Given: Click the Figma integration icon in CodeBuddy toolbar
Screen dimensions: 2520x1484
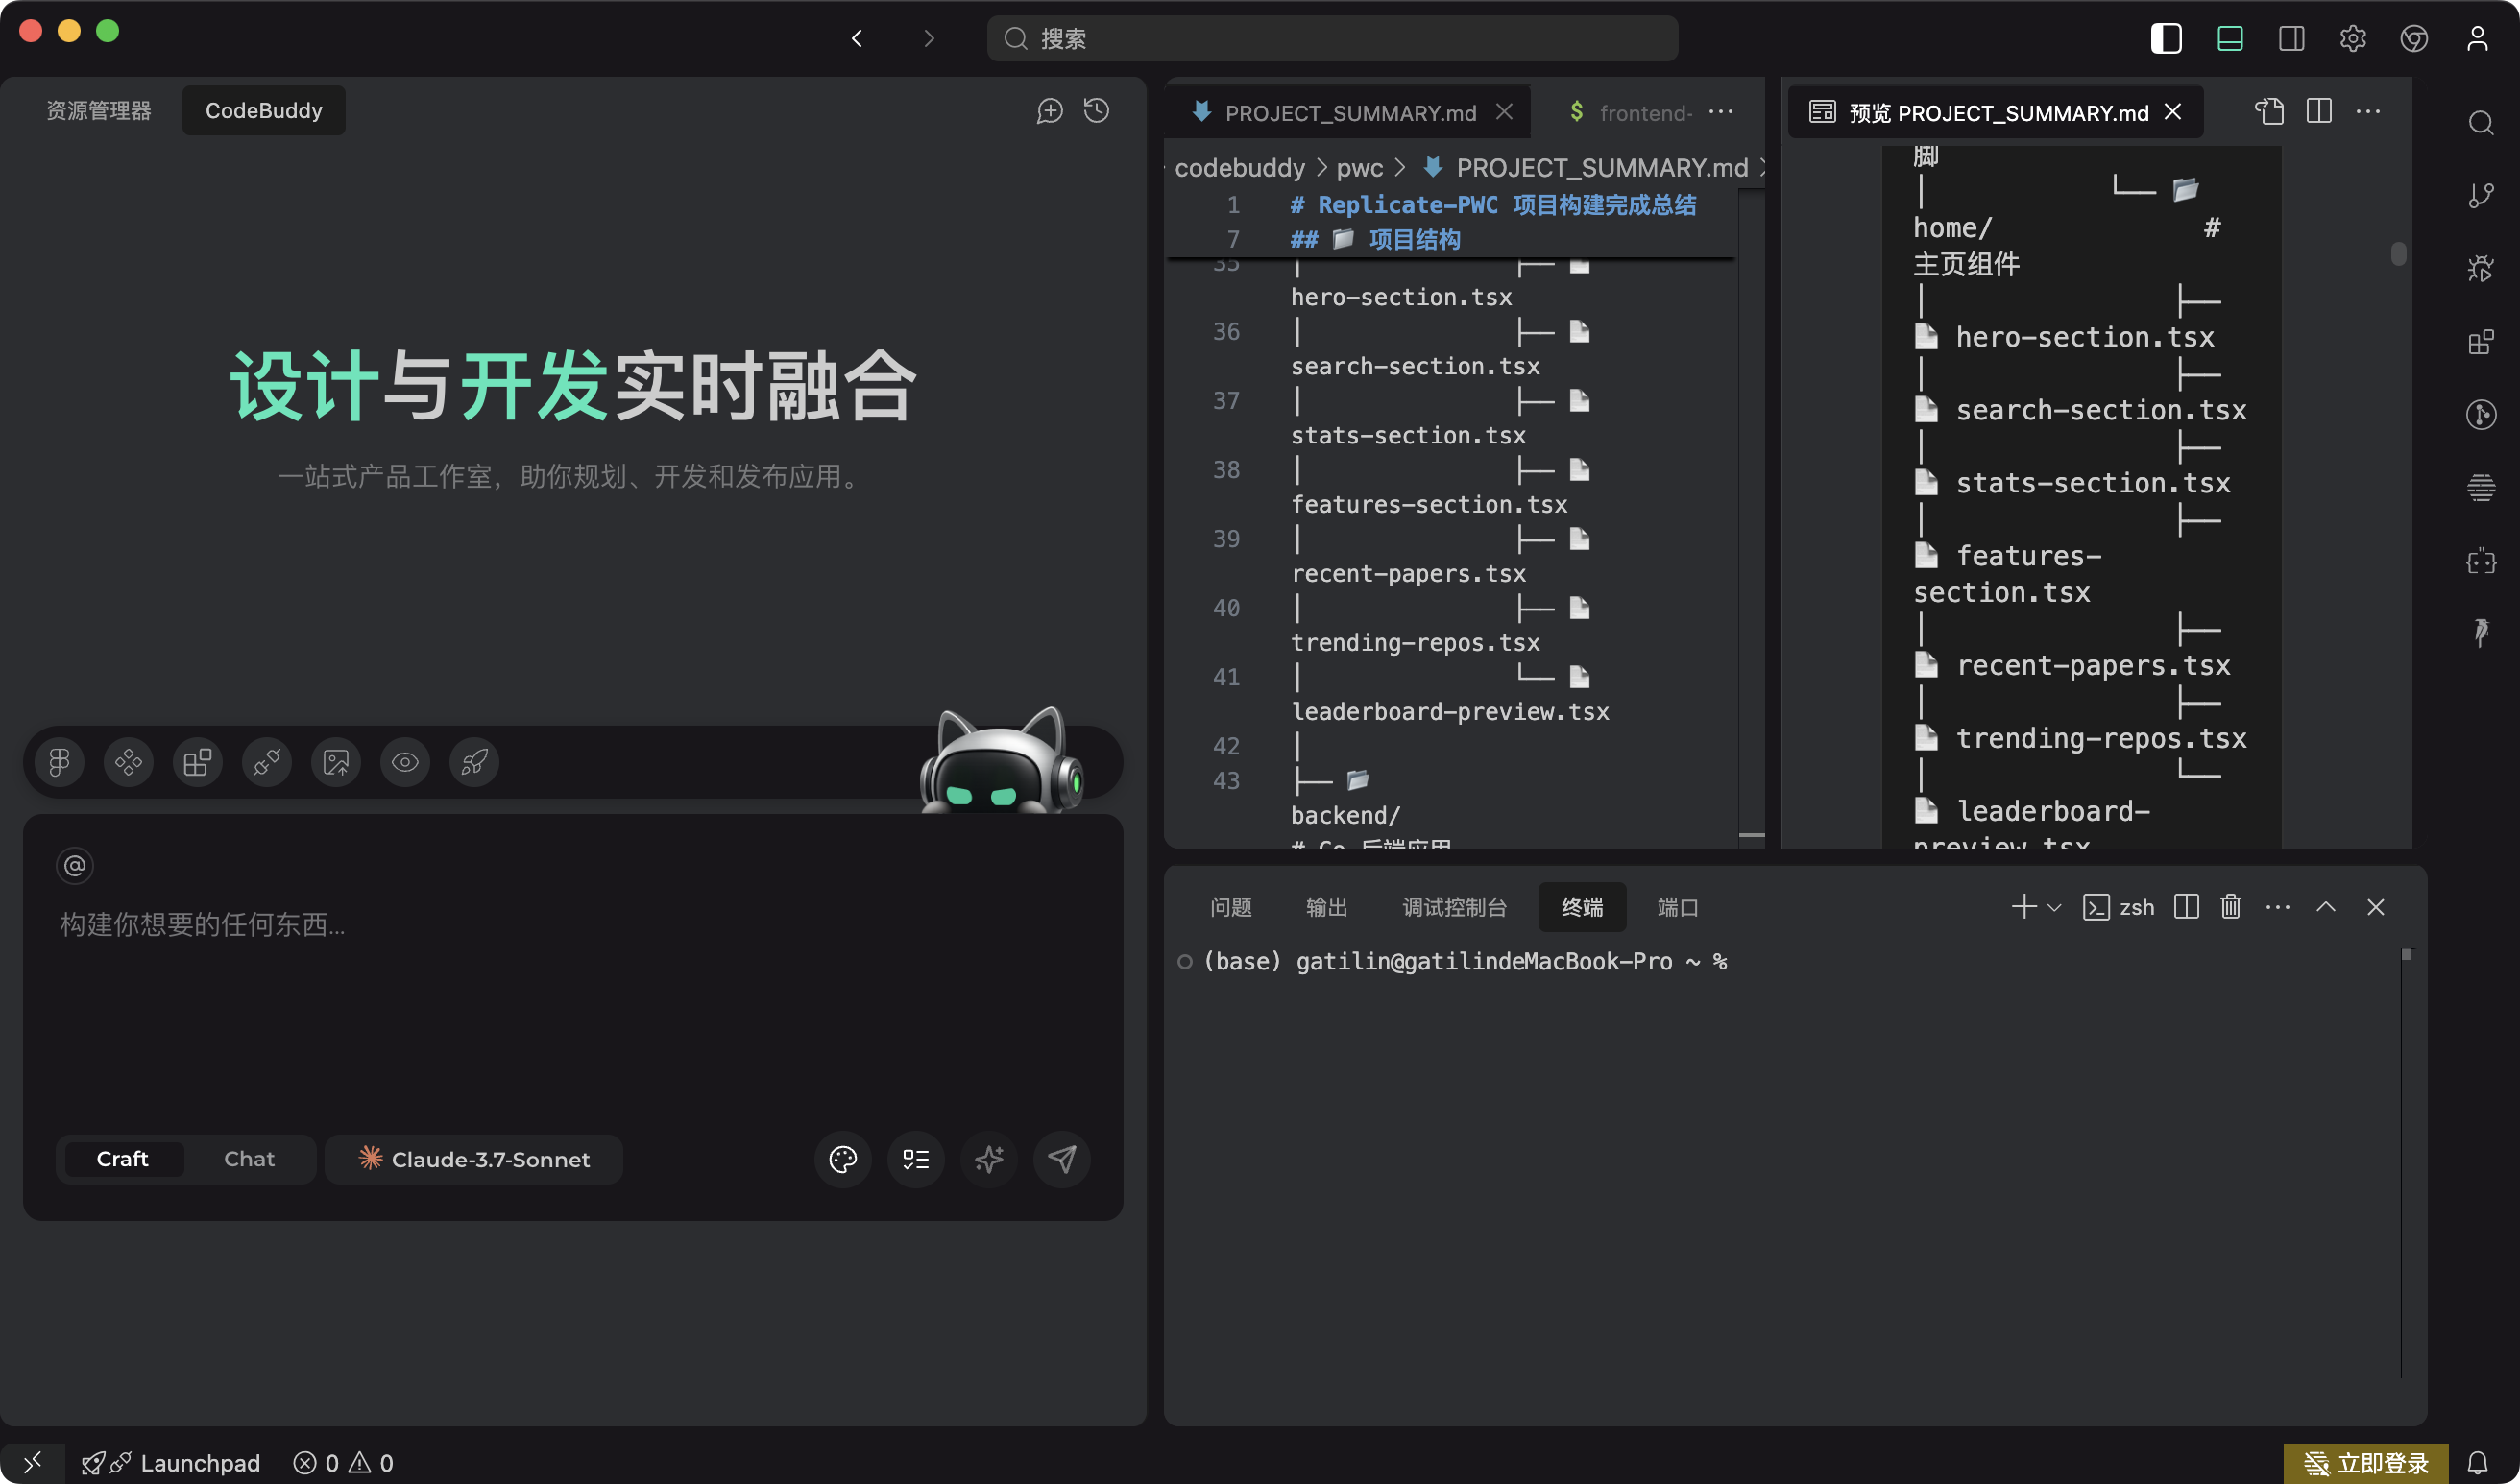Looking at the screenshot, I should [x=59, y=762].
